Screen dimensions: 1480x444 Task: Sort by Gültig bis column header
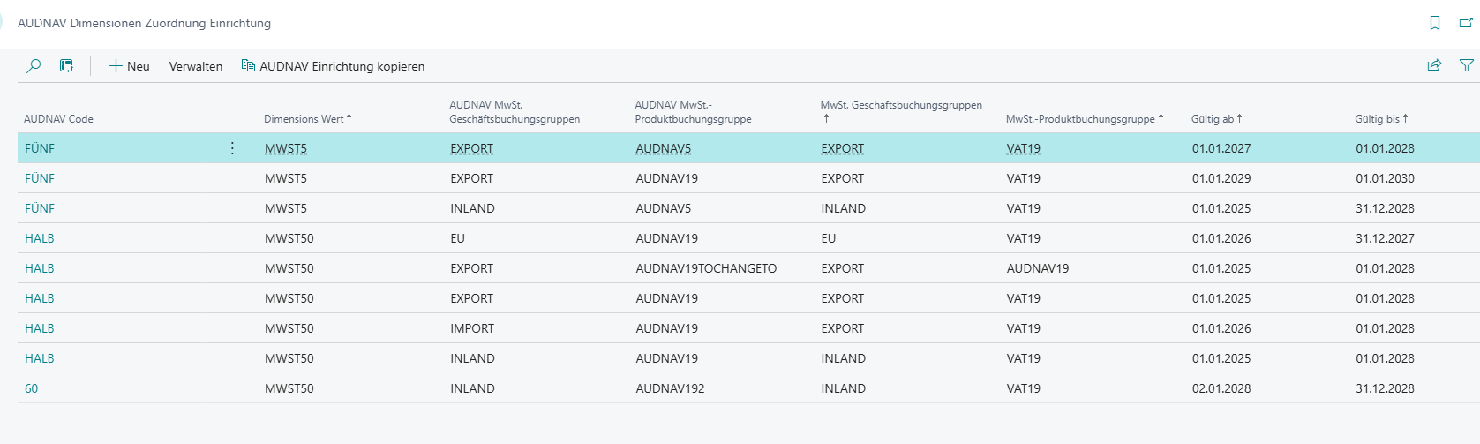tap(1382, 119)
